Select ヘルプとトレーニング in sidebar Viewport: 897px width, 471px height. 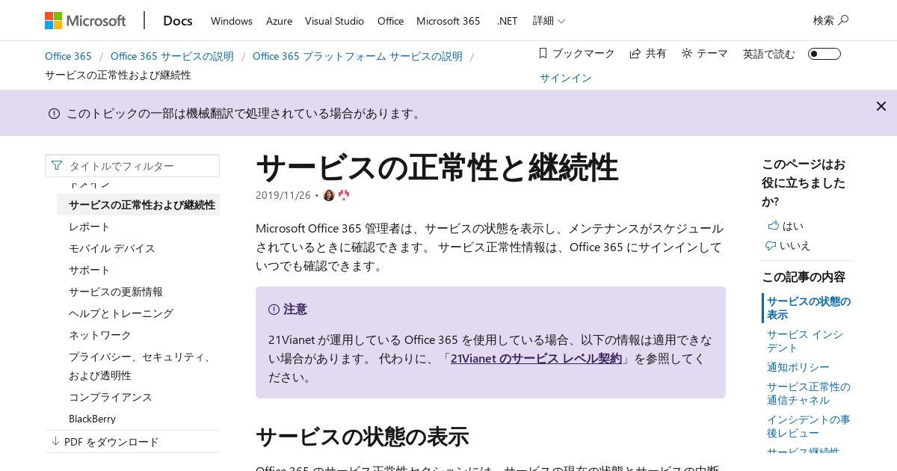[x=121, y=313]
